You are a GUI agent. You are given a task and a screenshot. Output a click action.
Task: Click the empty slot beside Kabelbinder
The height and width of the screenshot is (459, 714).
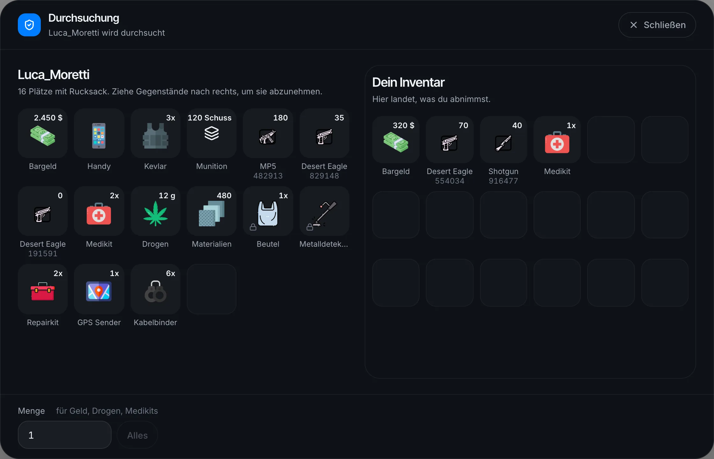coord(212,289)
